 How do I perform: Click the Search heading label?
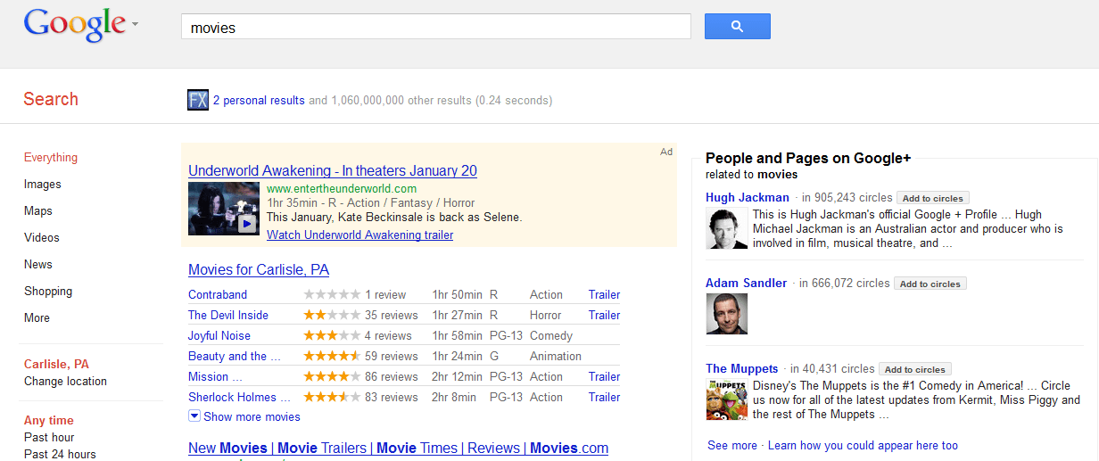coord(51,99)
